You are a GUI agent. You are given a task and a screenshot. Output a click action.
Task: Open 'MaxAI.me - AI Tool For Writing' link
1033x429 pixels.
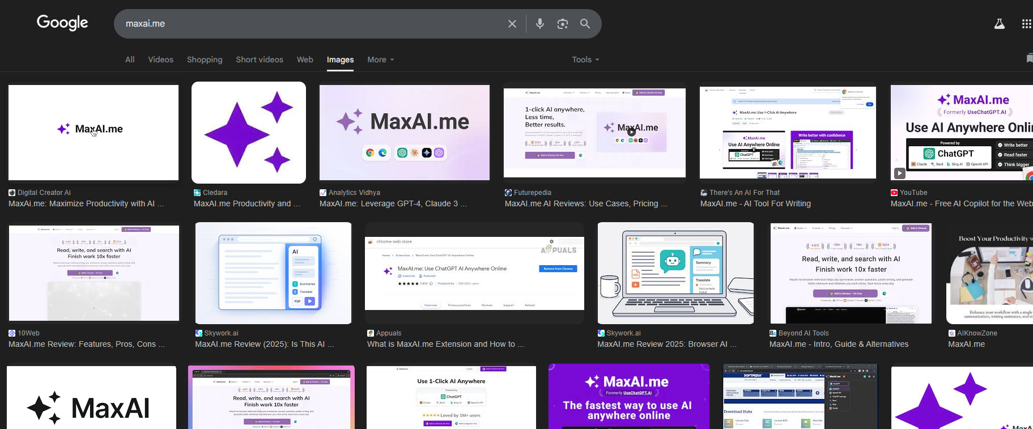755,203
